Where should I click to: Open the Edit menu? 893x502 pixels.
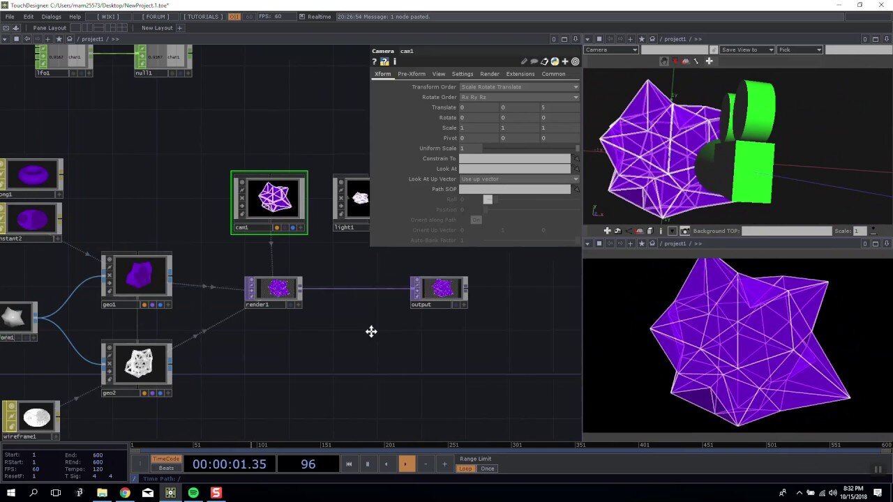point(29,17)
